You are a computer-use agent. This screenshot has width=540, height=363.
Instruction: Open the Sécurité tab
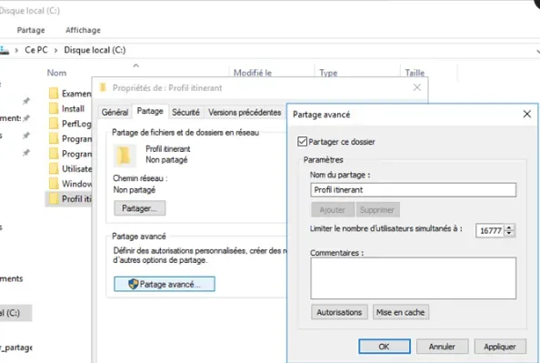(x=186, y=113)
